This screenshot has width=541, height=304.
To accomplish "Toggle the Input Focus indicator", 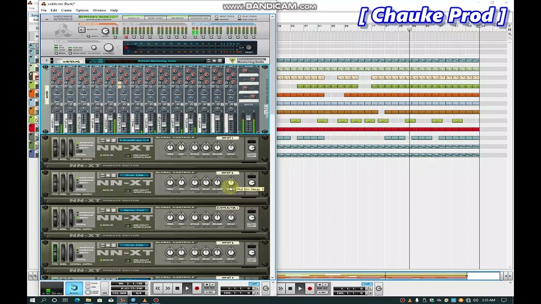I will click(x=217, y=16).
